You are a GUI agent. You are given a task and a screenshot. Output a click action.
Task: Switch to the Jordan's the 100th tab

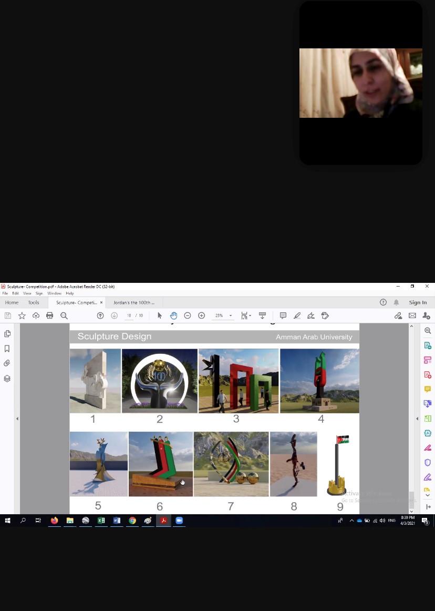134,303
